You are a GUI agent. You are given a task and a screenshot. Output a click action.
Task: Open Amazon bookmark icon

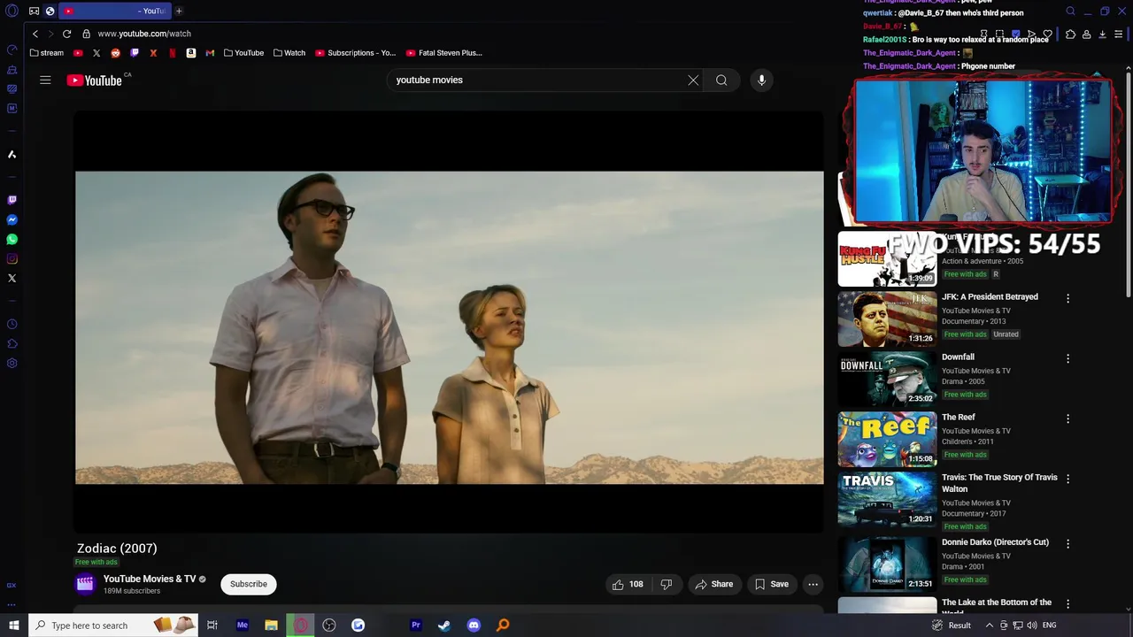(x=190, y=53)
